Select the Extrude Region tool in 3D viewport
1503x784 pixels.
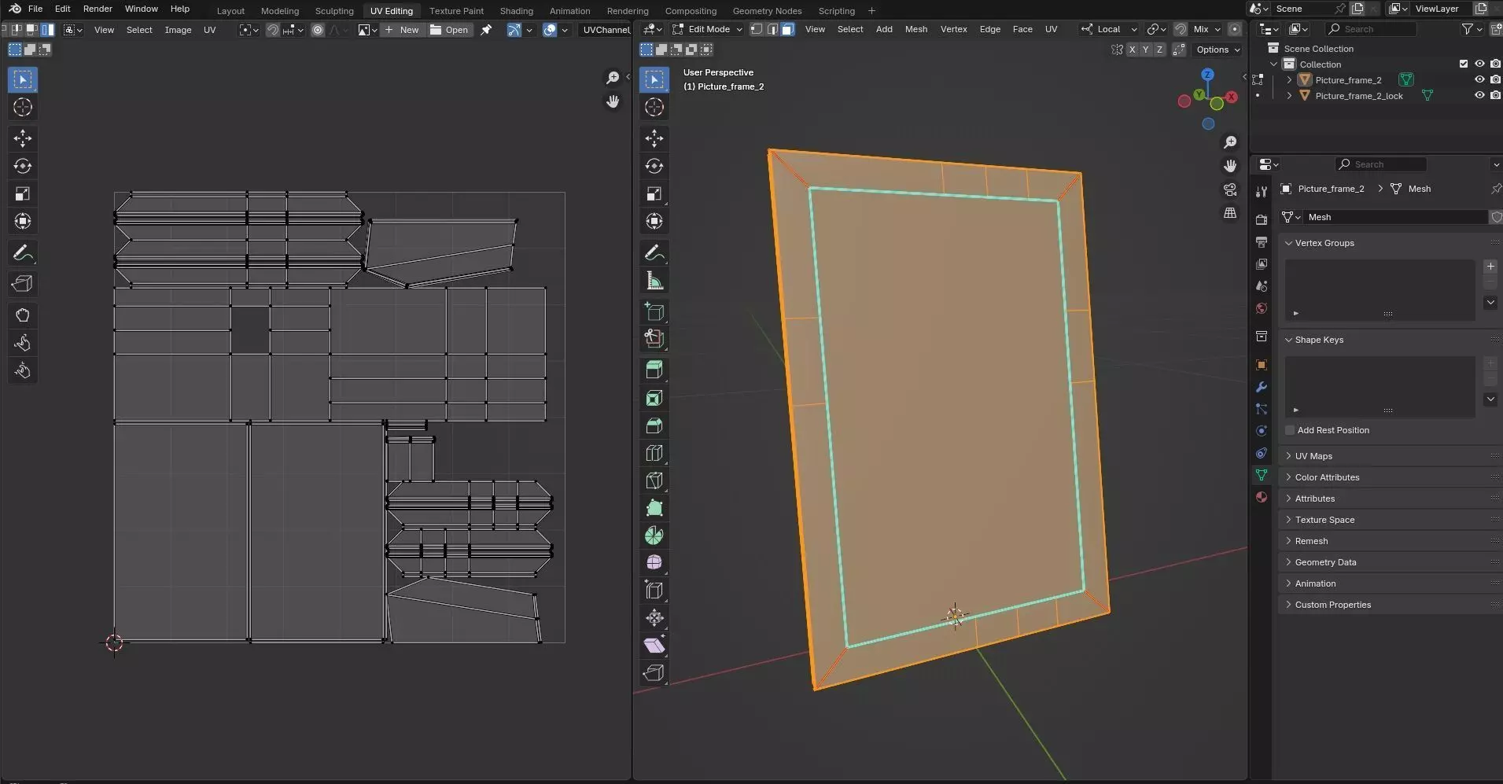tap(654, 370)
